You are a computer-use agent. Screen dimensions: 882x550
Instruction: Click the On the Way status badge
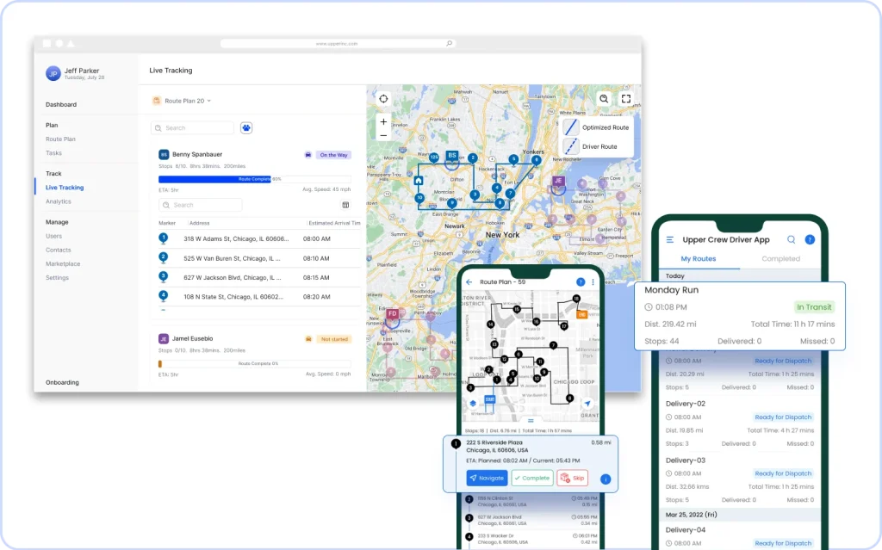(333, 155)
